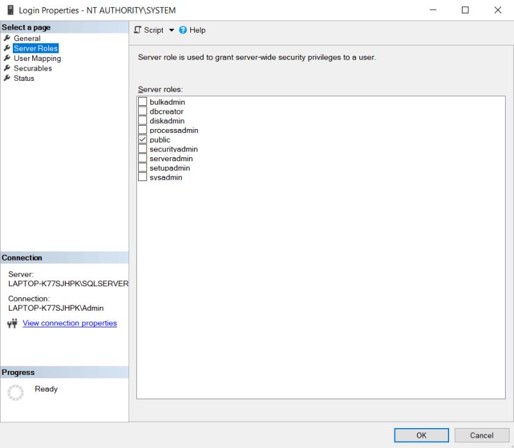Switch to the Status page

[24, 78]
